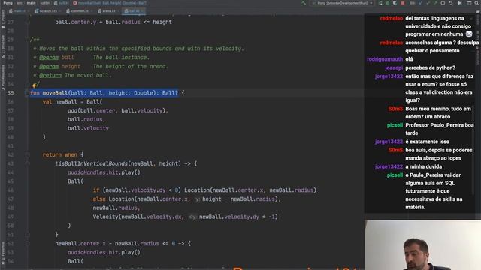The width and height of the screenshot is (481, 270).
Task: Click Run with Coverage icon
Action: point(395,3)
